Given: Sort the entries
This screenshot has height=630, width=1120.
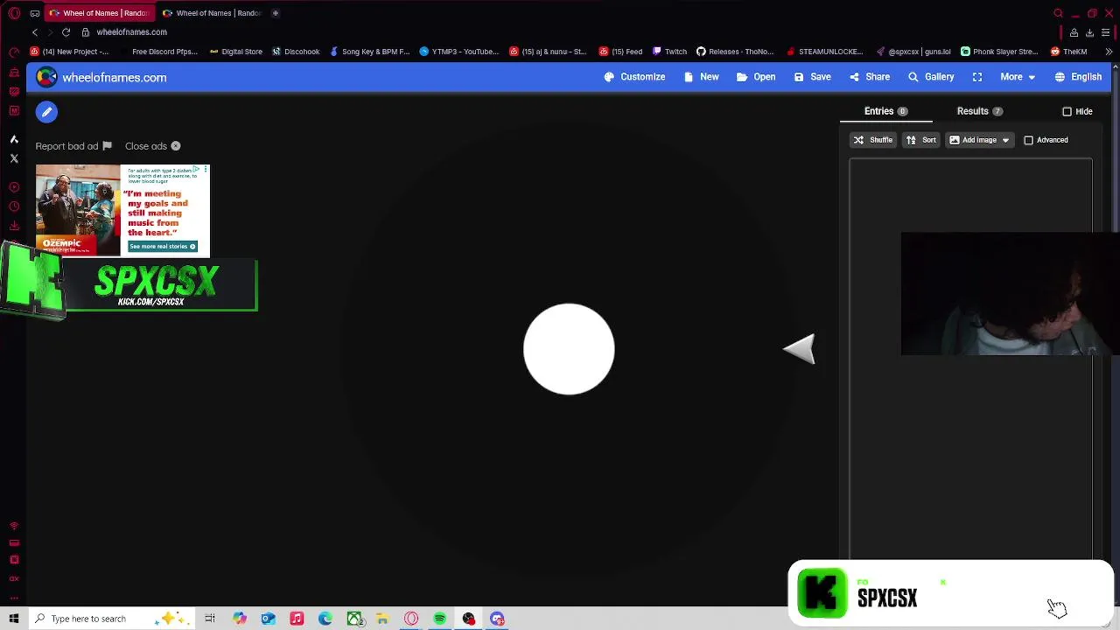Looking at the screenshot, I should [920, 140].
